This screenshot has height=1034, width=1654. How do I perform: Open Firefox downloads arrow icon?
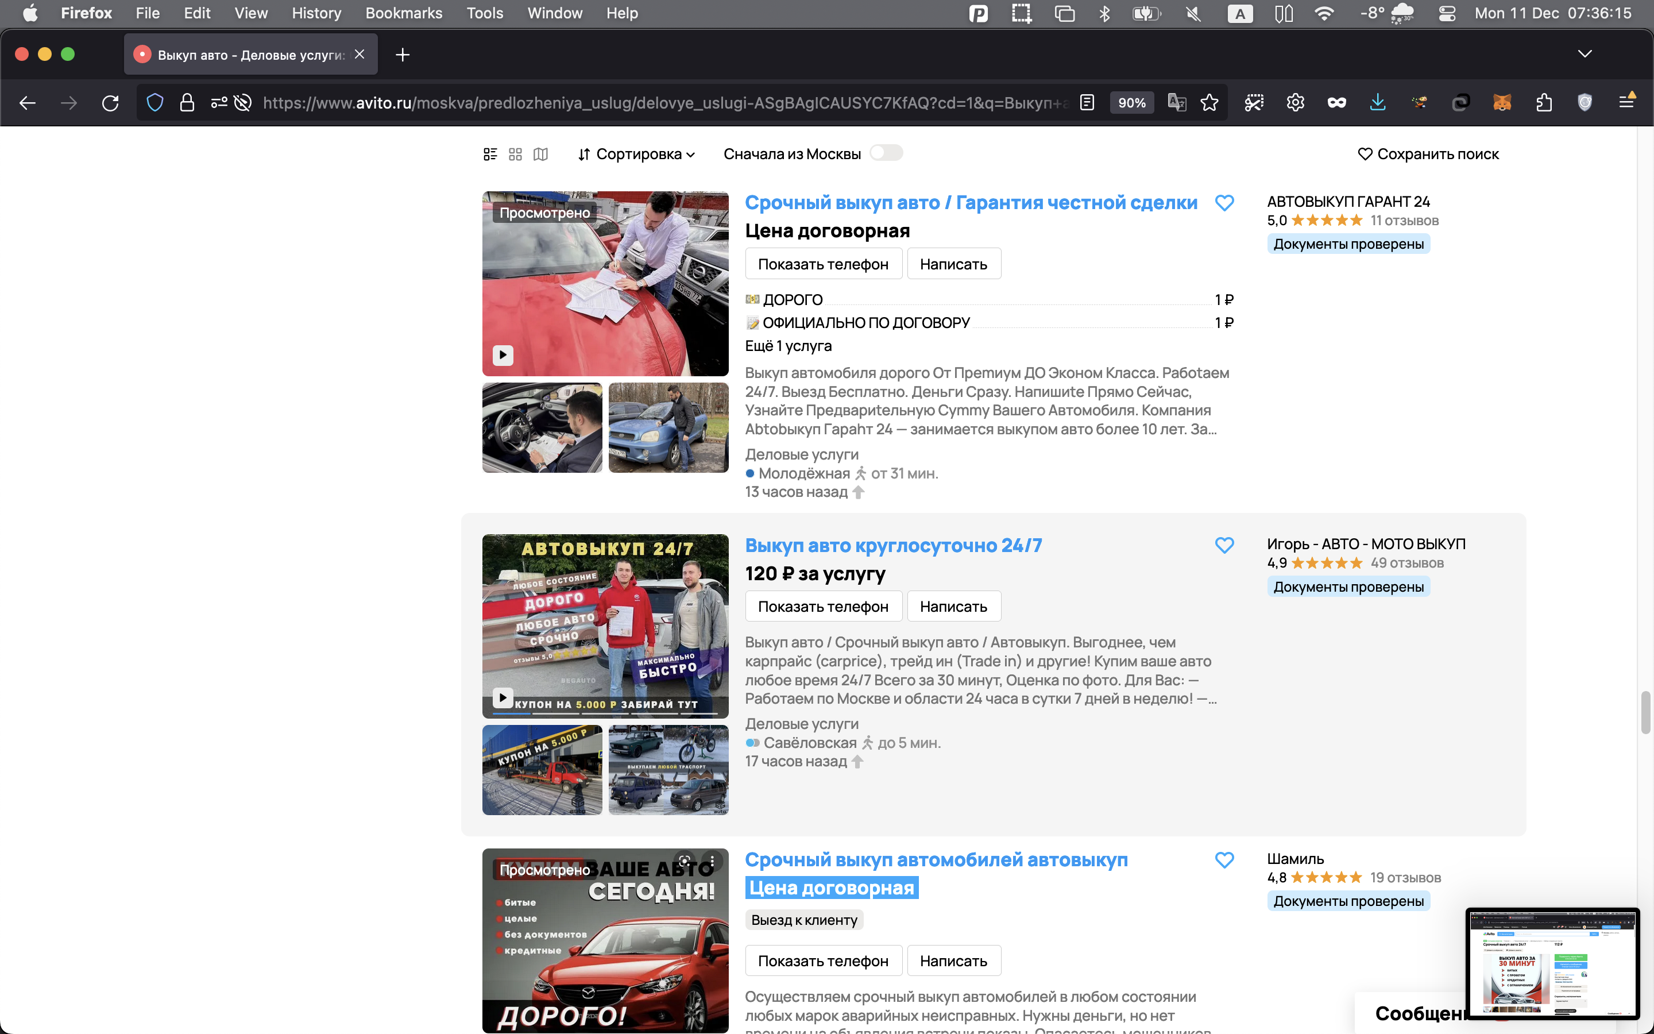pos(1377,103)
